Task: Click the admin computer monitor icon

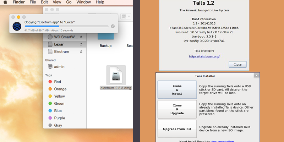Action: coord(50,67)
